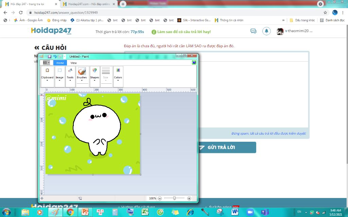This screenshot has width=348, height=217.
Task: Show hidden system tray icons
Action: [306, 212]
